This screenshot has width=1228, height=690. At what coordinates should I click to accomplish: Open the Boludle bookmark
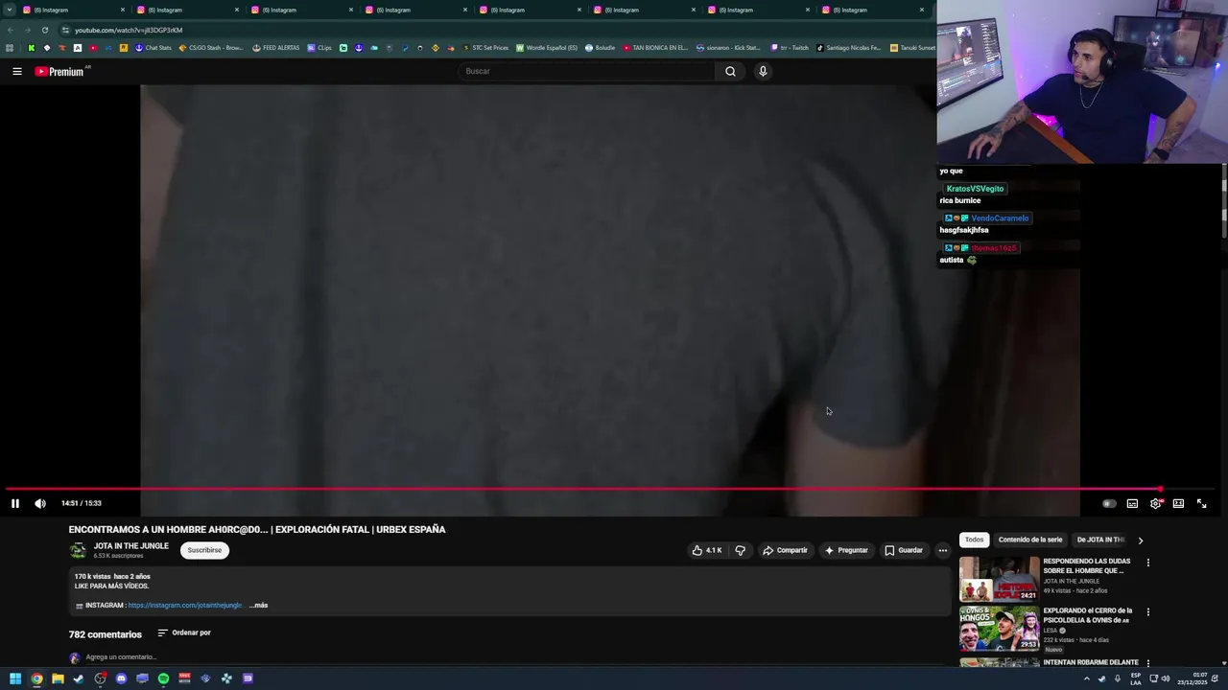[x=601, y=48]
